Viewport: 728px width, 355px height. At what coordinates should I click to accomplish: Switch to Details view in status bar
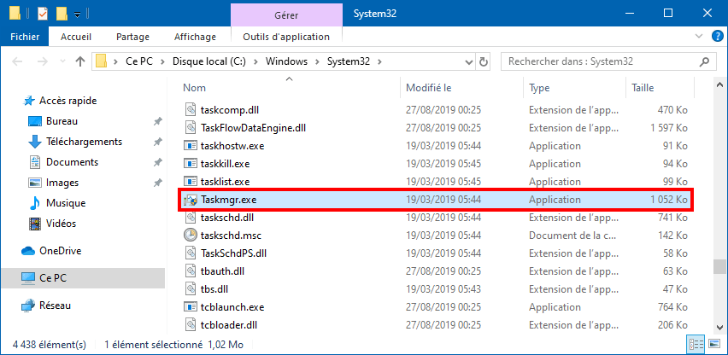(696, 345)
